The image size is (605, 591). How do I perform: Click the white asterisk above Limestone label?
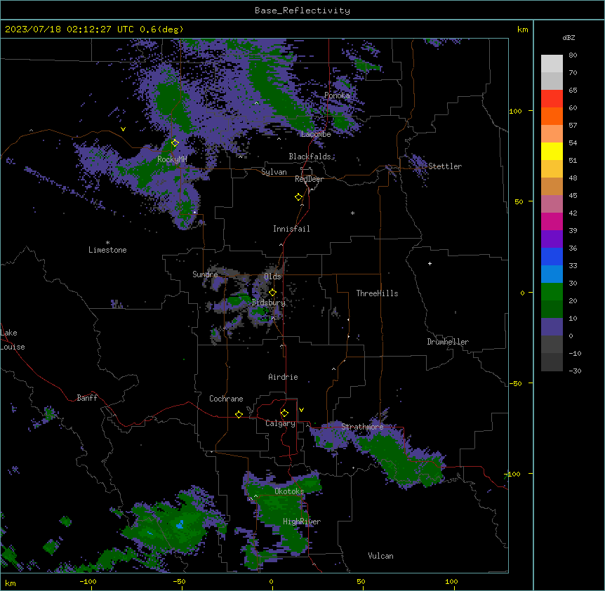(x=107, y=243)
